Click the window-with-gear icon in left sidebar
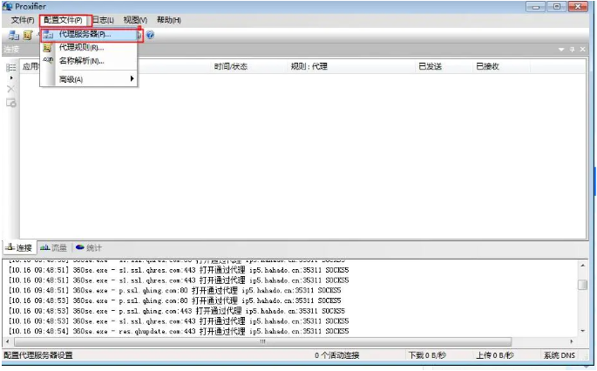Viewport: 597px width, 371px height. click(11, 103)
